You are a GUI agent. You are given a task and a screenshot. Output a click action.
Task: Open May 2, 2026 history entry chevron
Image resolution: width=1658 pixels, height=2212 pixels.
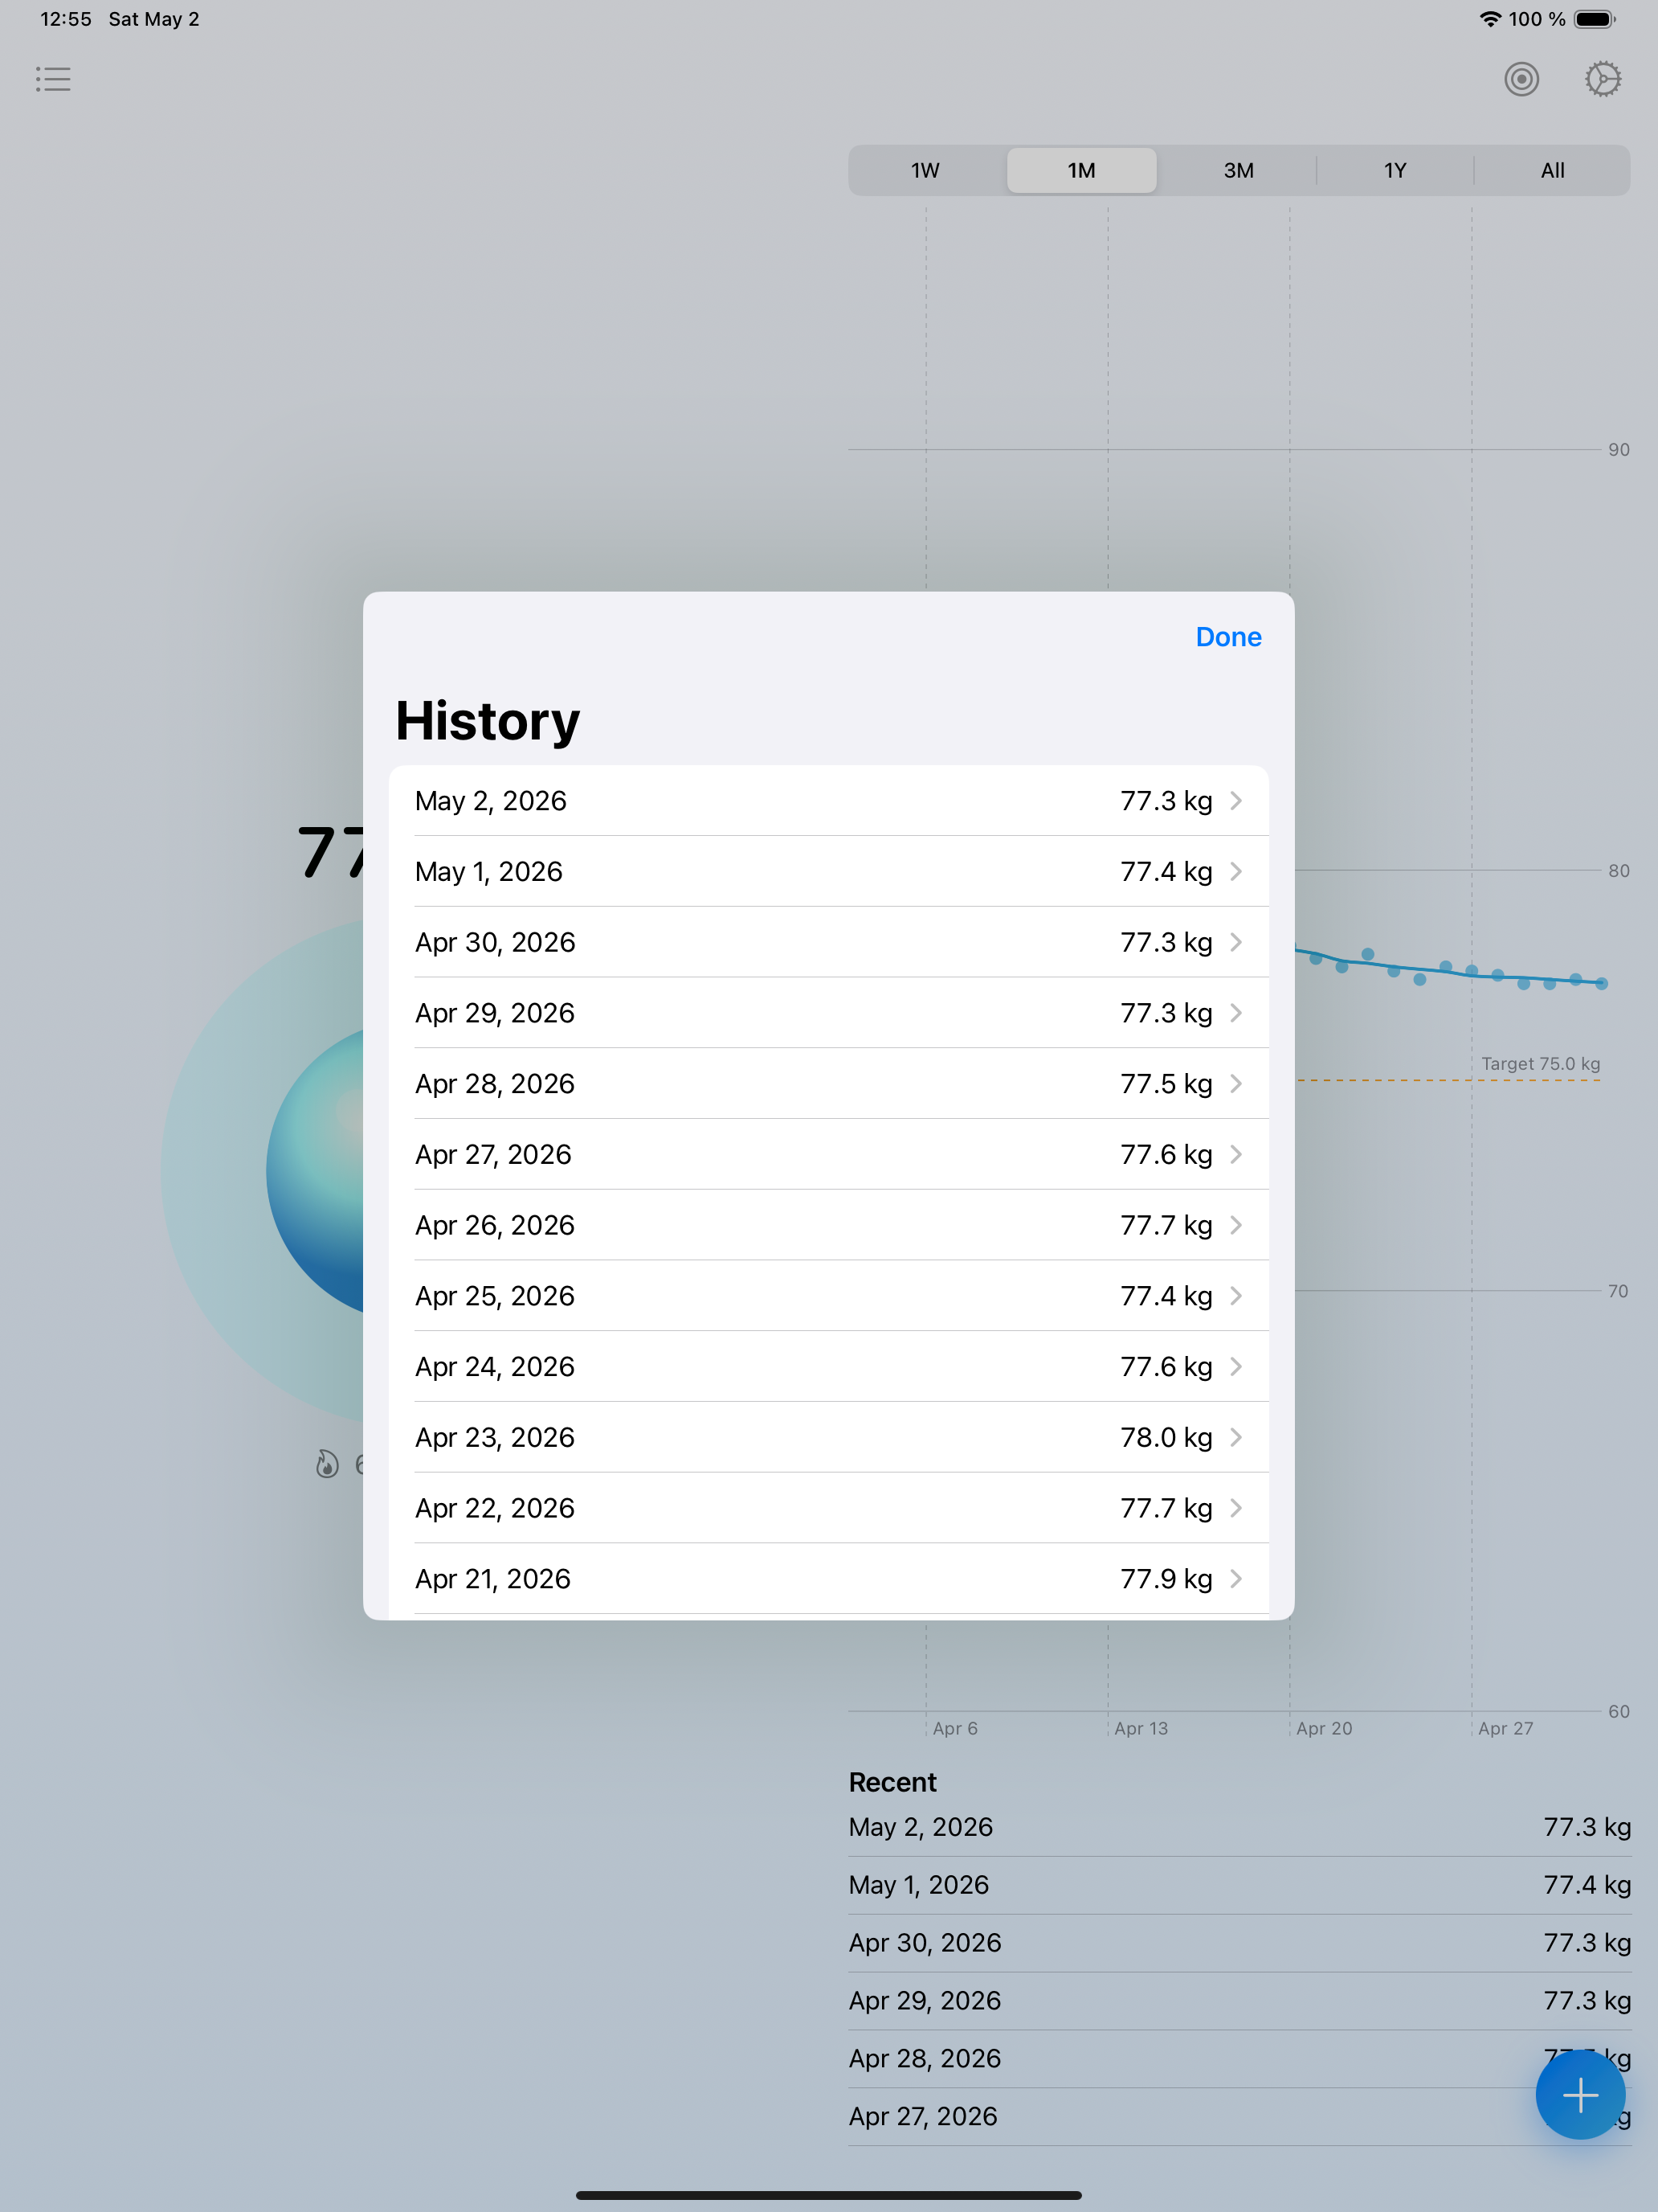pyautogui.click(x=1236, y=801)
